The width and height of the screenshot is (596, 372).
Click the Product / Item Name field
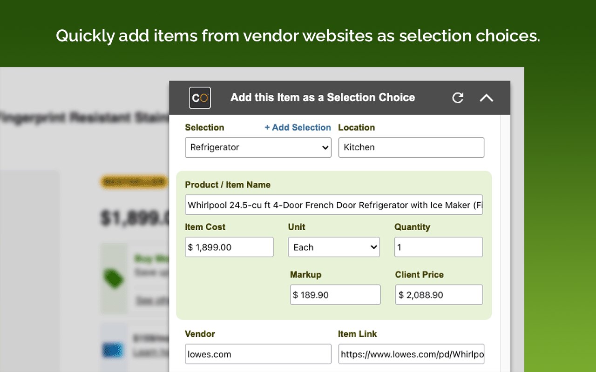(x=333, y=205)
